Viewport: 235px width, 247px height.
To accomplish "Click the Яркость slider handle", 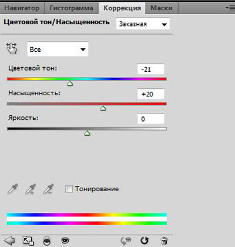I will (87, 133).
